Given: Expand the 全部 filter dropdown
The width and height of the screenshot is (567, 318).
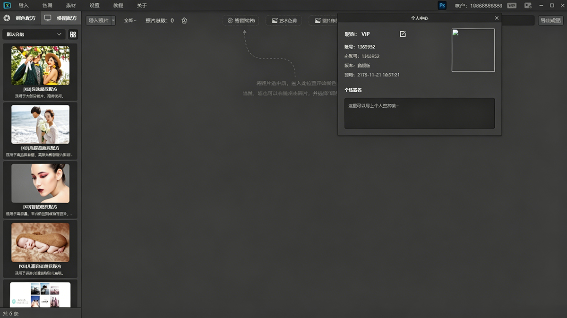Looking at the screenshot, I should (x=130, y=21).
